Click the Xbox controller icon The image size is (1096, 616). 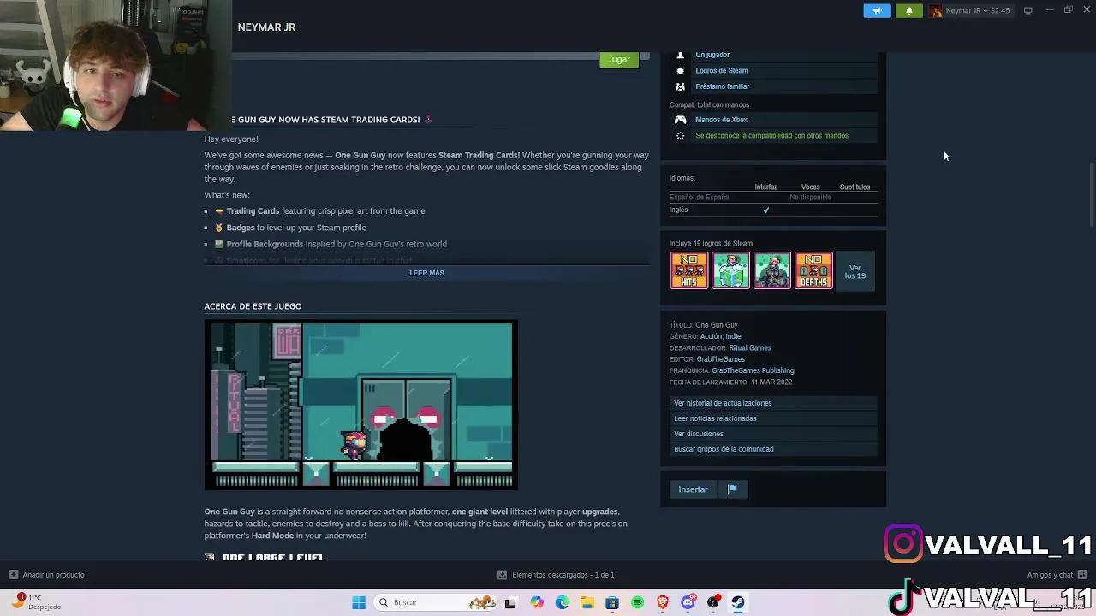[681, 120]
